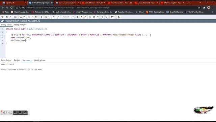Open the Apps bookmark shortcut
Viewport: 216px width, 122px height.
(x=5, y=12)
